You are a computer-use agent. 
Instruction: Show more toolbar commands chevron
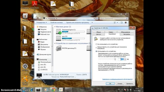[92, 22]
